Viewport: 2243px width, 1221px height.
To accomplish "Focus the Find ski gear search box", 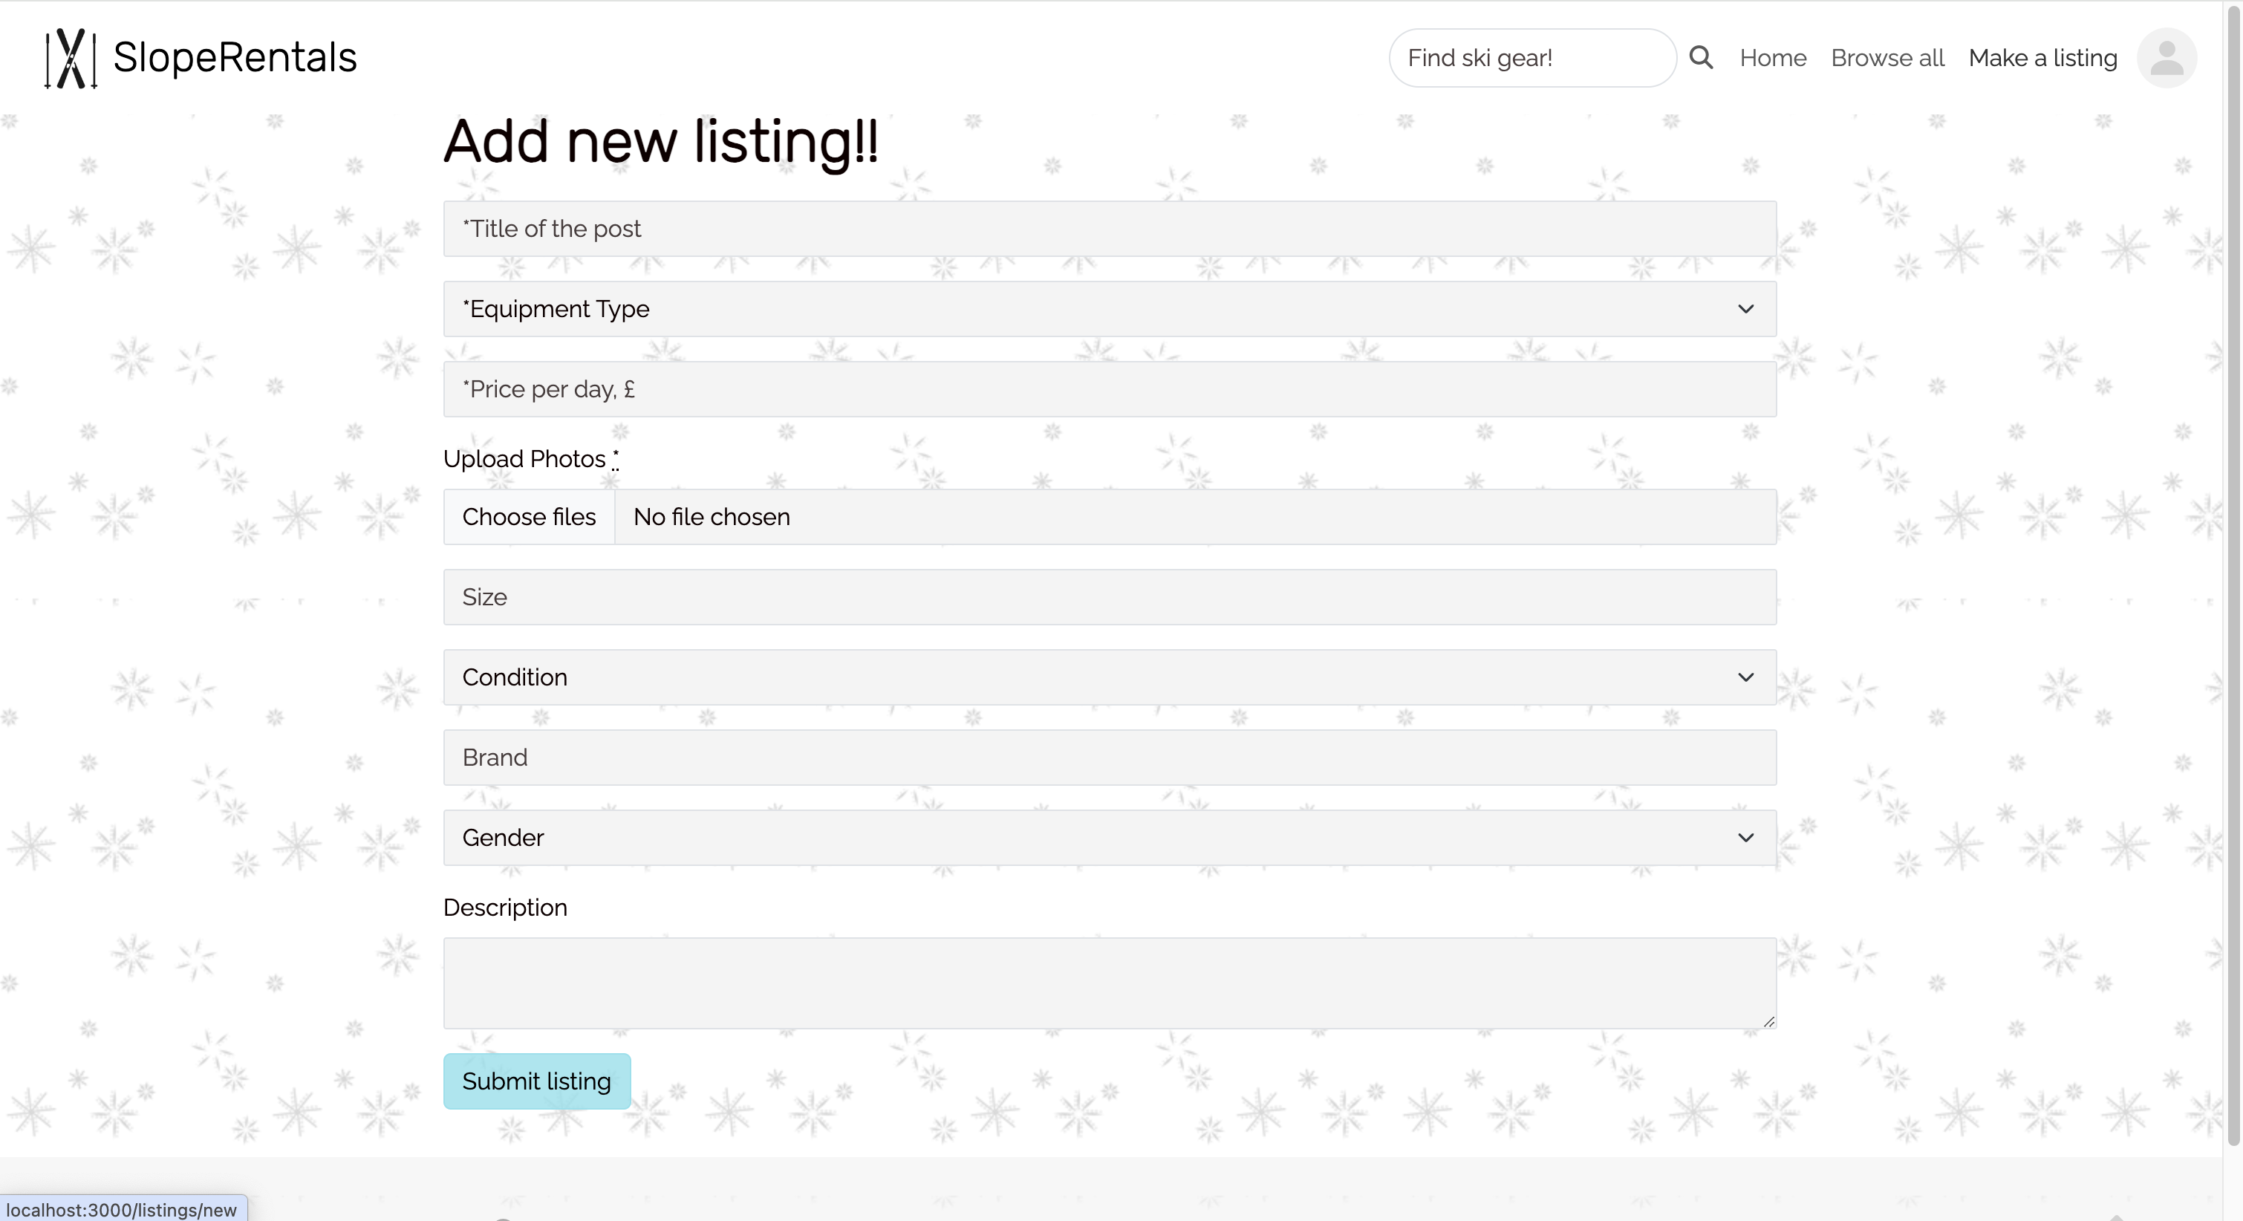I will pyautogui.click(x=1530, y=57).
